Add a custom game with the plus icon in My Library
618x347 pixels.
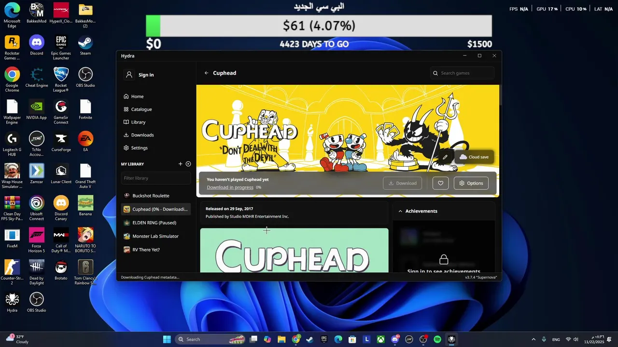(x=181, y=164)
